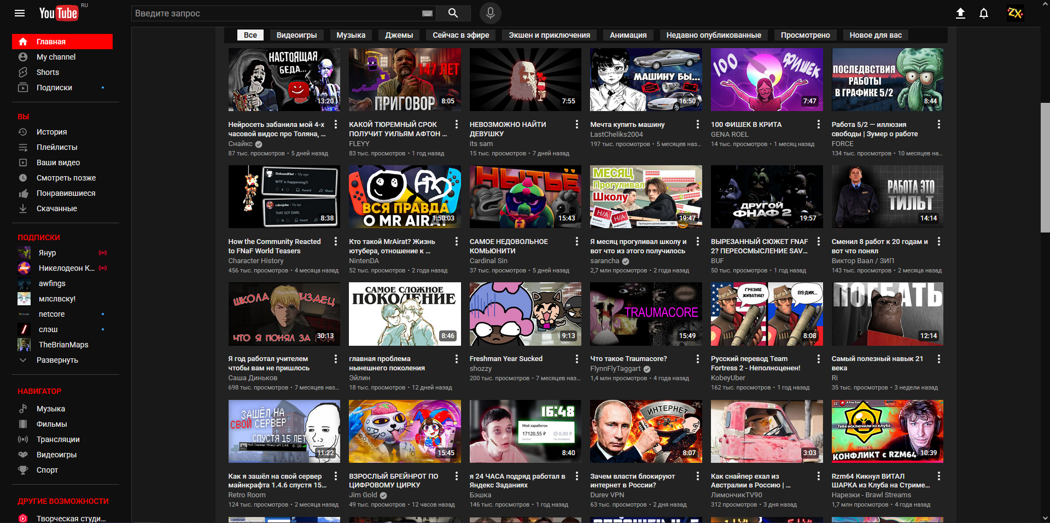Select the Музыка filter chip

pos(351,35)
